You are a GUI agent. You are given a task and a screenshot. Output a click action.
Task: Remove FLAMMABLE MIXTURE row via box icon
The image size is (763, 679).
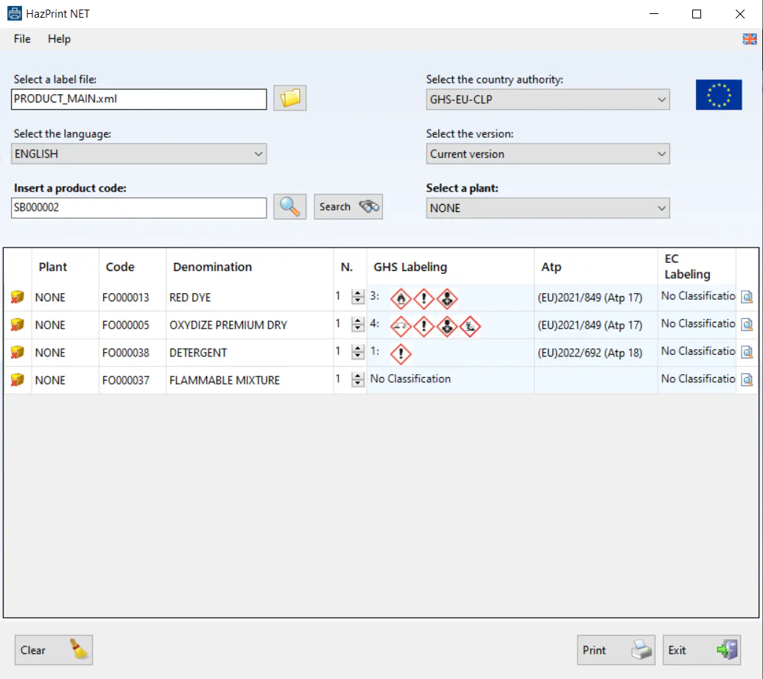[17, 380]
